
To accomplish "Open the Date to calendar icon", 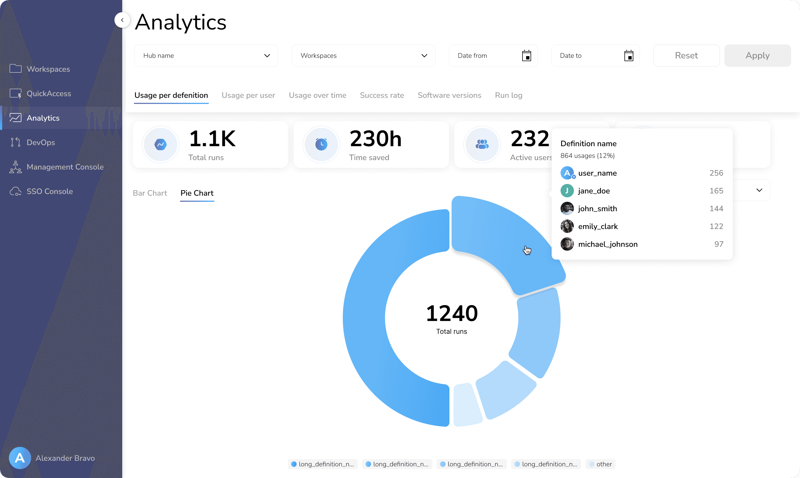I will tap(628, 56).
